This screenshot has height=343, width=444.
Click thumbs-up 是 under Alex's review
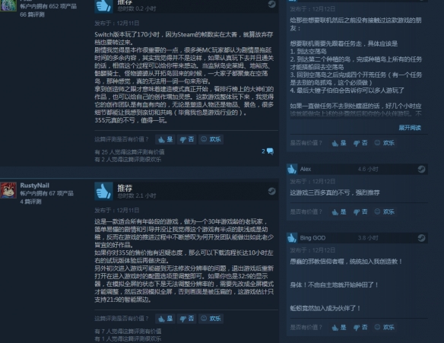339,212
